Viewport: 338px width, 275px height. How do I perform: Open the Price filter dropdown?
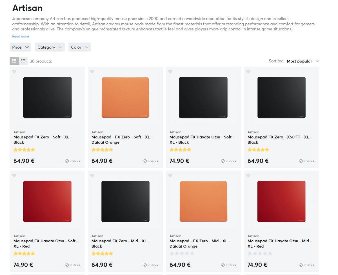pyautogui.click(x=20, y=47)
